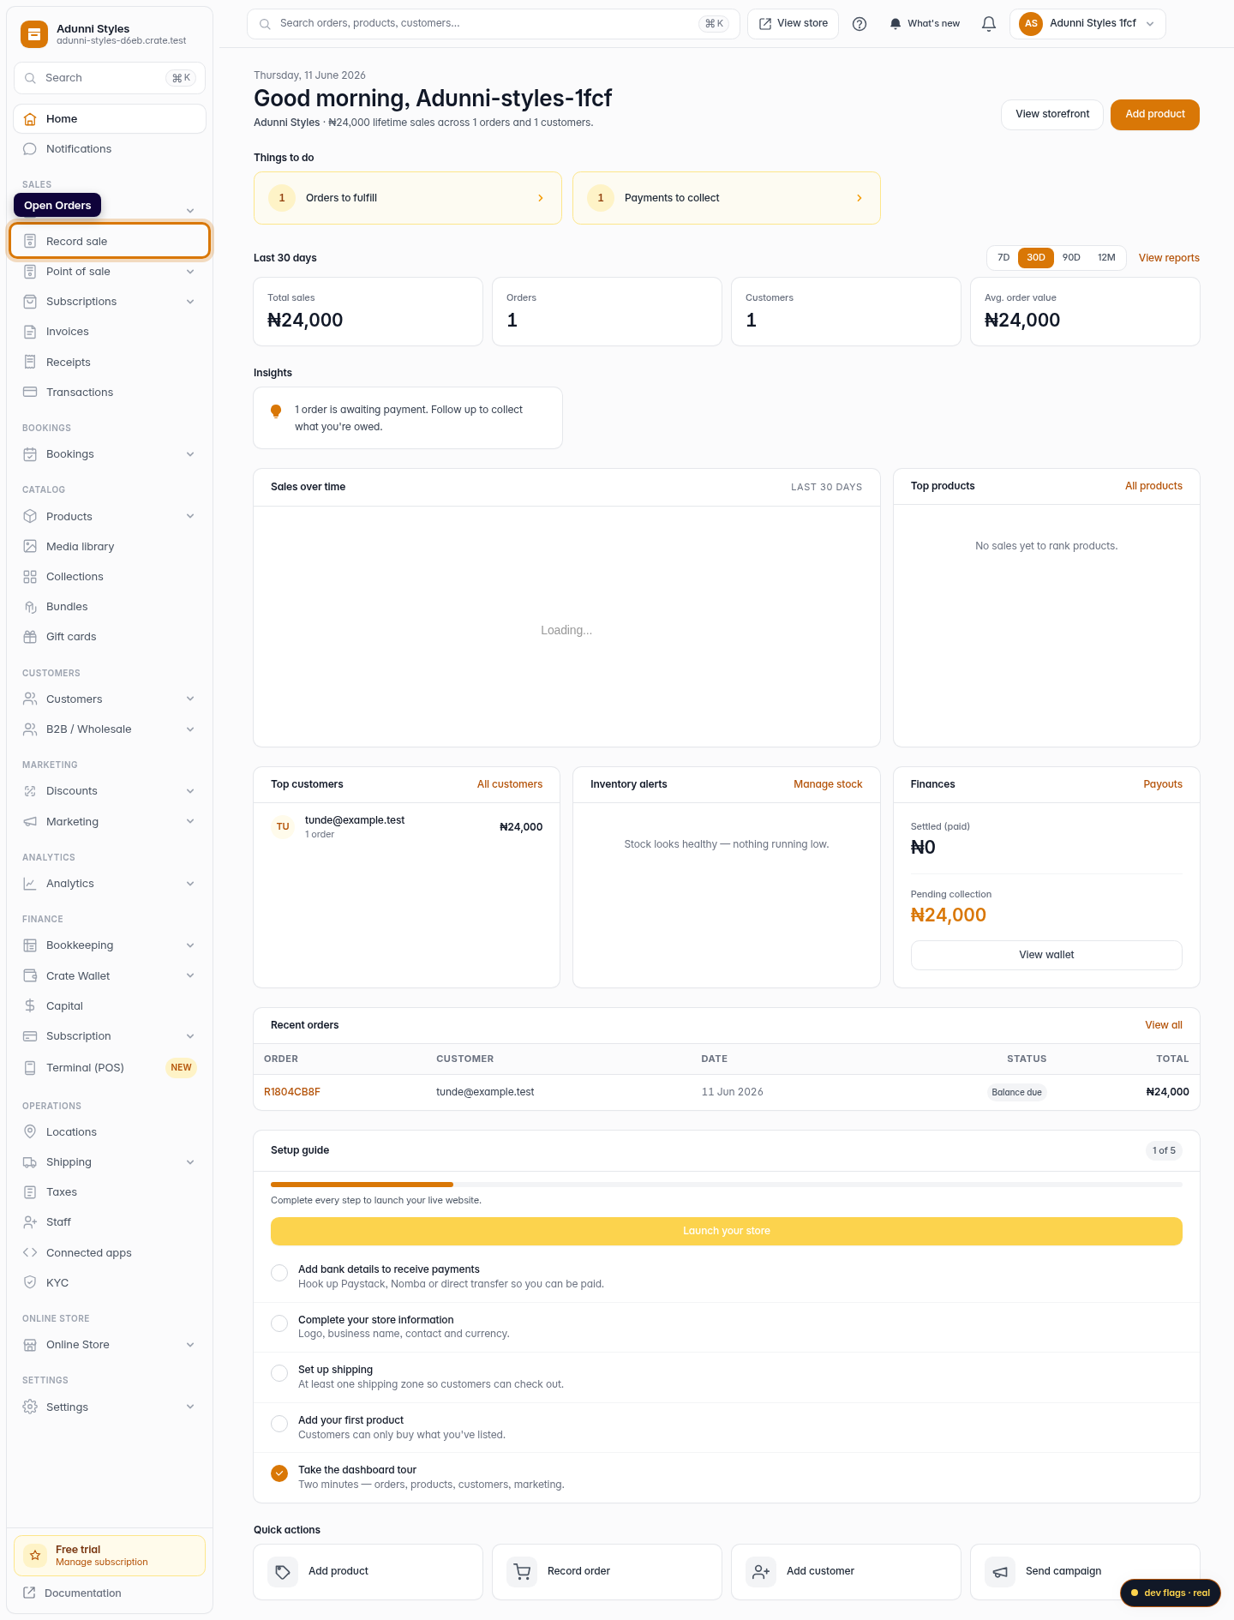This screenshot has width=1234, height=1620.
Task: Click the Send campaign megaphone icon
Action: (1000, 1572)
